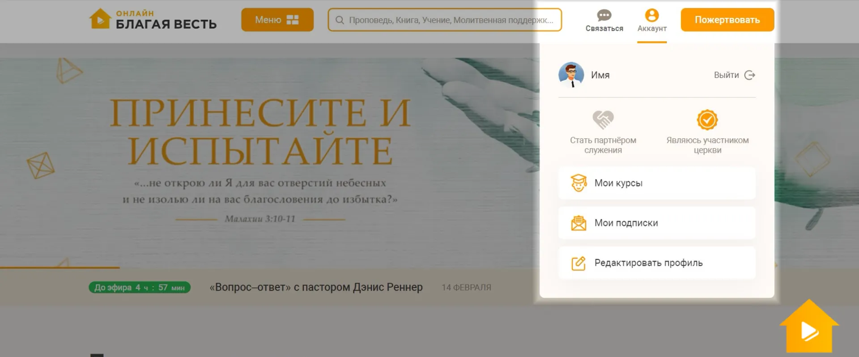The image size is (859, 357).
Task: Click the «Вопрос–ответ» broadcast title link
Action: tap(316, 287)
